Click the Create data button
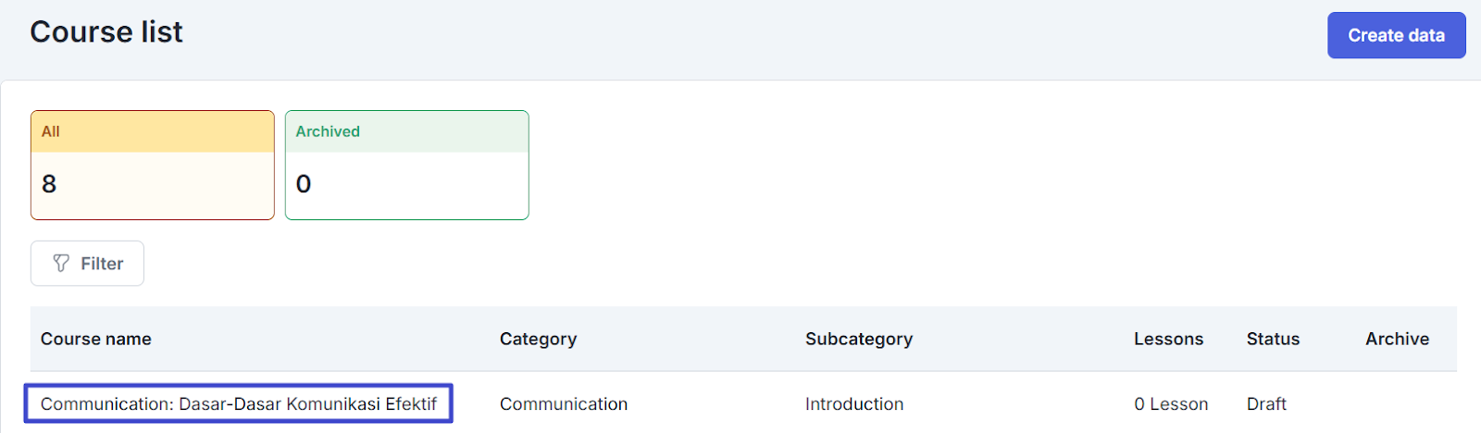This screenshot has width=1481, height=433. click(1396, 35)
